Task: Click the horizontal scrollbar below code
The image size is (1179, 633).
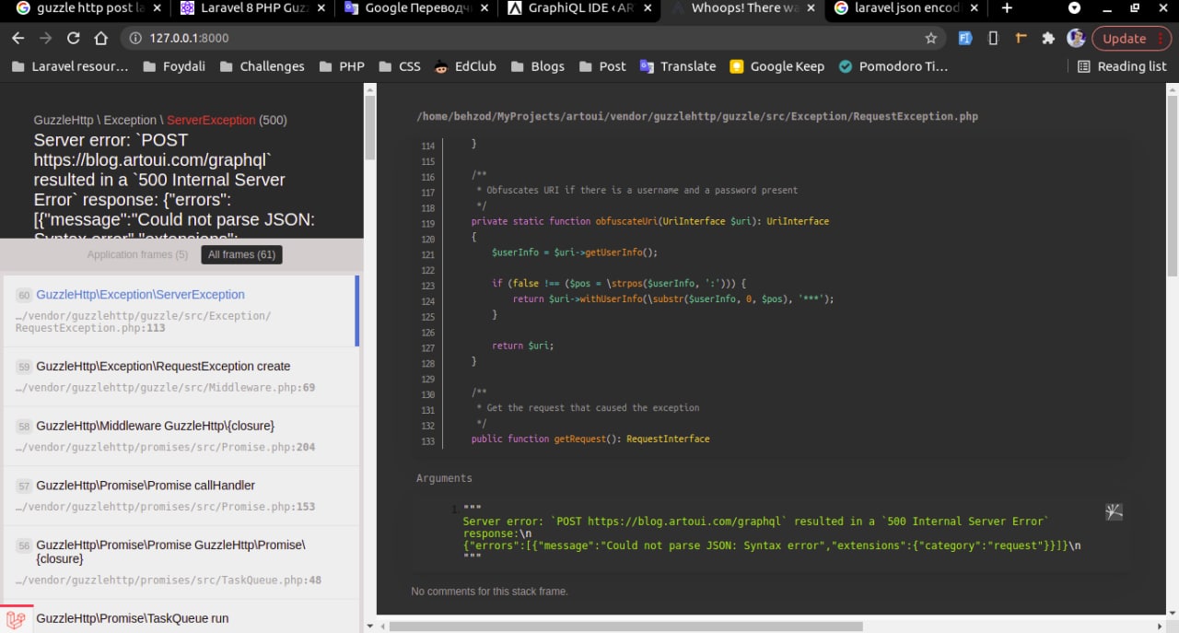Action: tap(626, 627)
